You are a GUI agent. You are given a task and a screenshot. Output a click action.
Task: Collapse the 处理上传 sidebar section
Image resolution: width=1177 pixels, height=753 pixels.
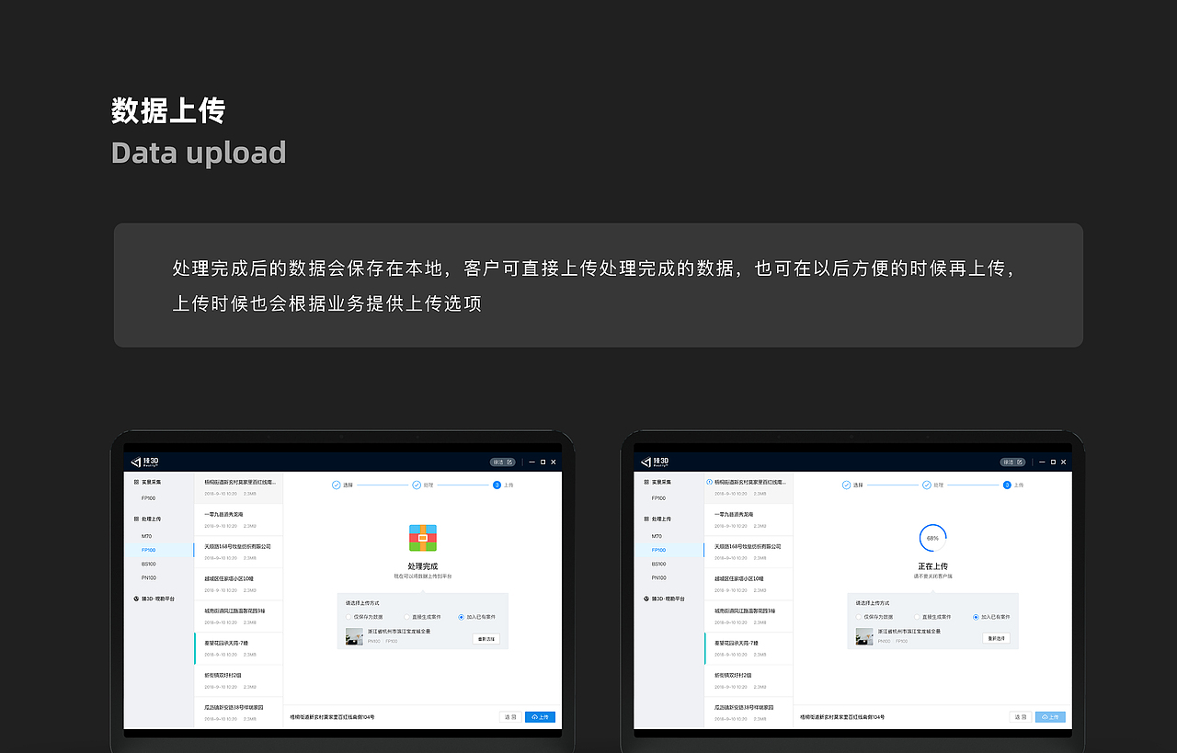point(154,519)
